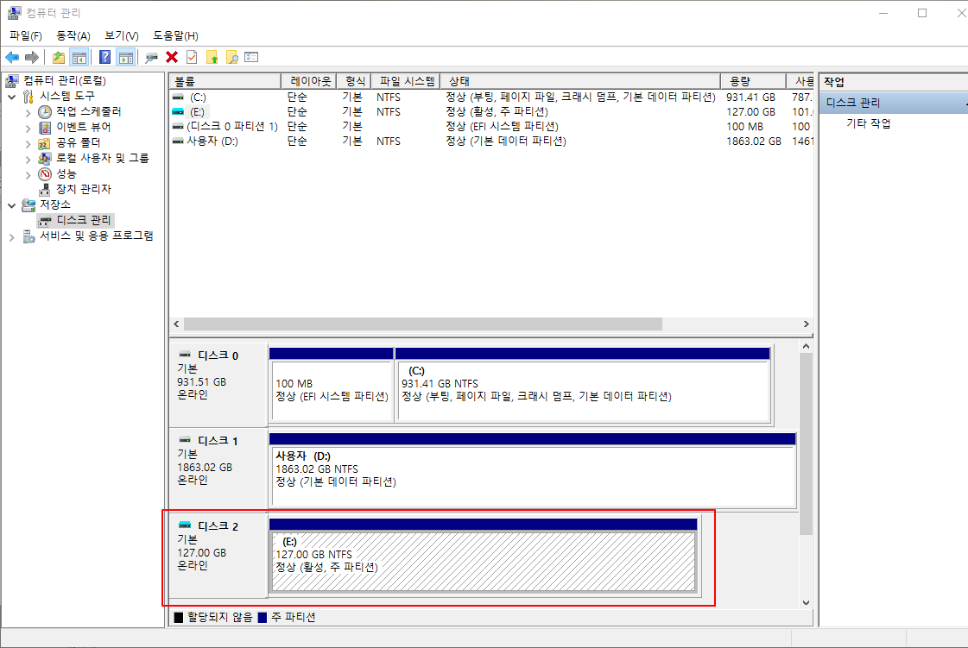This screenshot has height=648, width=968.
Task: Click the properties page checkmark toolbar icon
Action: coord(192,58)
